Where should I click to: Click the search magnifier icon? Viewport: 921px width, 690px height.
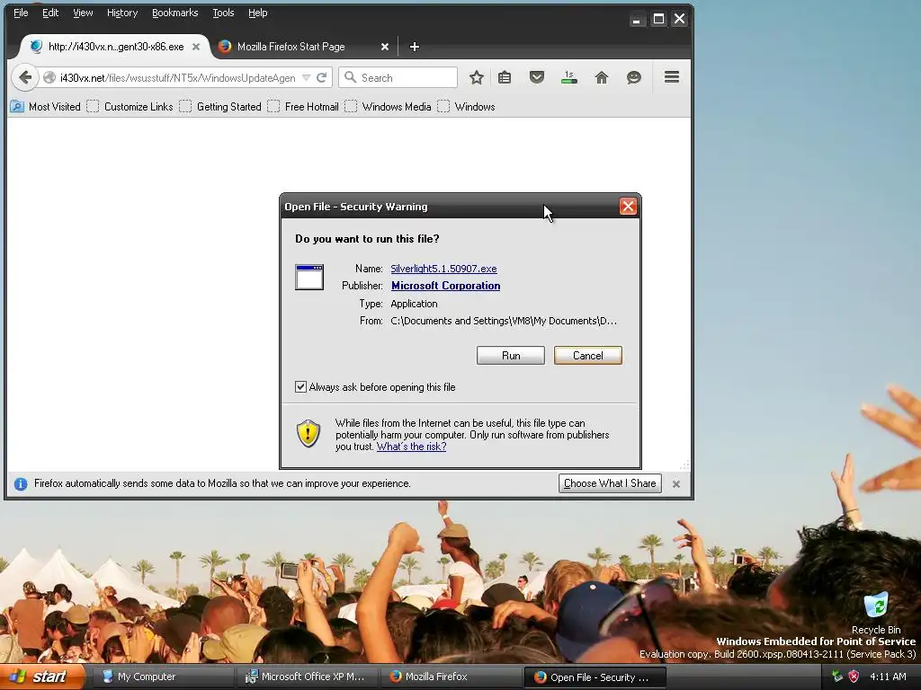[350, 77]
